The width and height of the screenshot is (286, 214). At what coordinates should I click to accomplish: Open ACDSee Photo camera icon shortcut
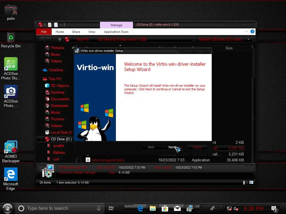[x=11, y=96]
